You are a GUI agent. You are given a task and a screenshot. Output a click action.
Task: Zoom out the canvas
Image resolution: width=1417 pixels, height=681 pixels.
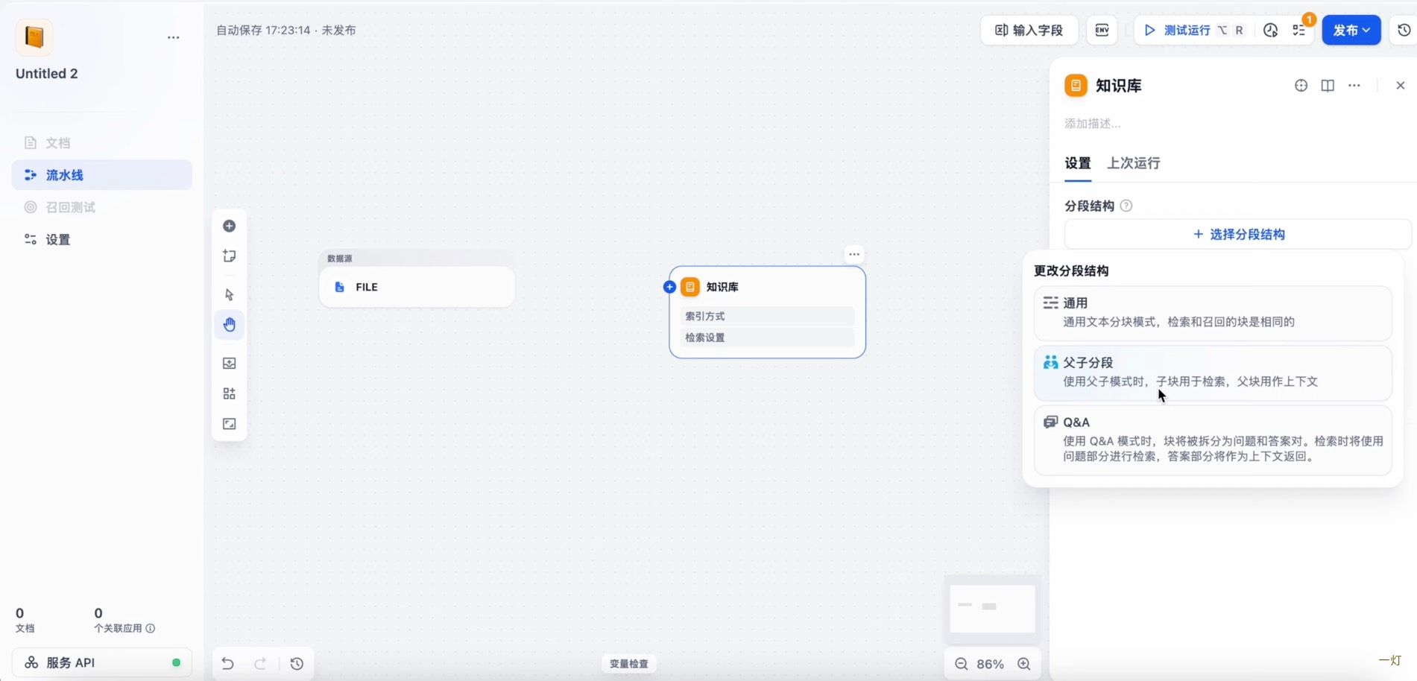962,664
